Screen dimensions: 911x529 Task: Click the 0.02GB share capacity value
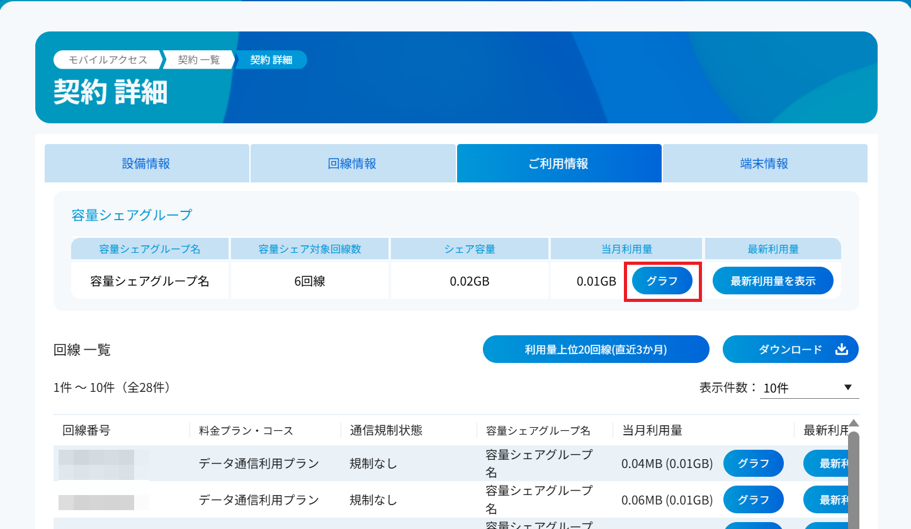(x=470, y=281)
